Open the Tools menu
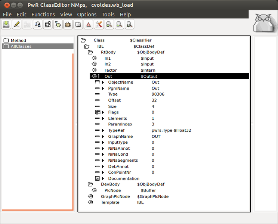Image resolution: width=278 pixels, height=224 pixels. (x=108, y=15)
